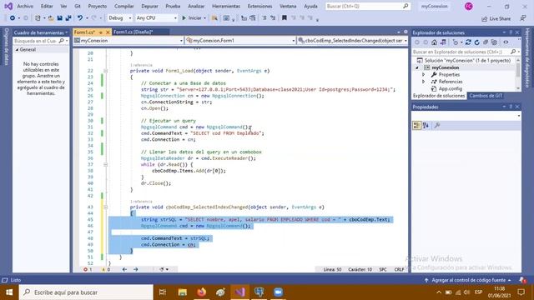Click the Home icon in Solution Explorer
534x300 pixels.
[x=434, y=42]
